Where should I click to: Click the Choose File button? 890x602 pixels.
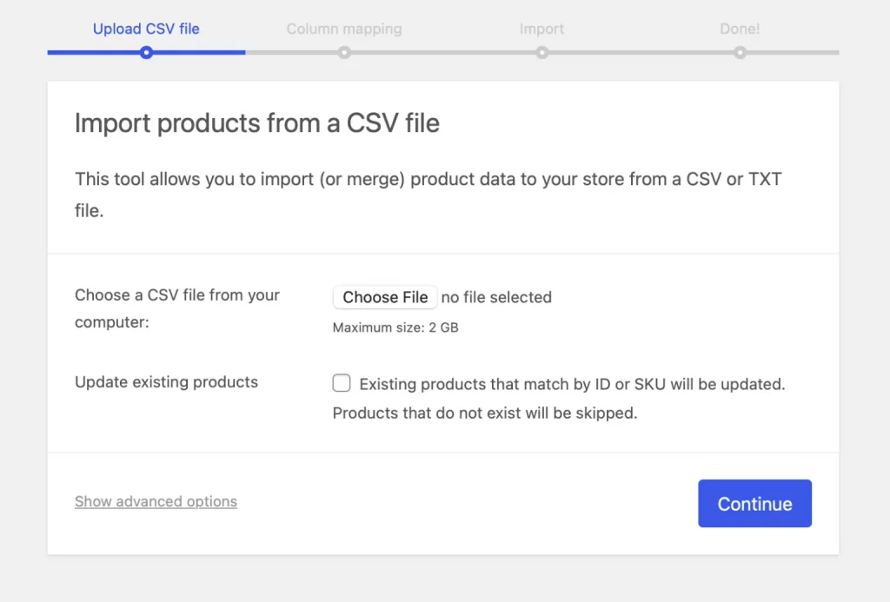point(385,297)
